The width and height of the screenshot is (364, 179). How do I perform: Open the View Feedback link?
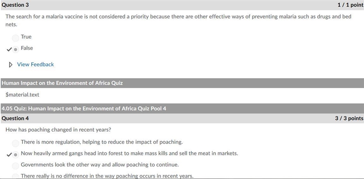pyautogui.click(x=35, y=65)
